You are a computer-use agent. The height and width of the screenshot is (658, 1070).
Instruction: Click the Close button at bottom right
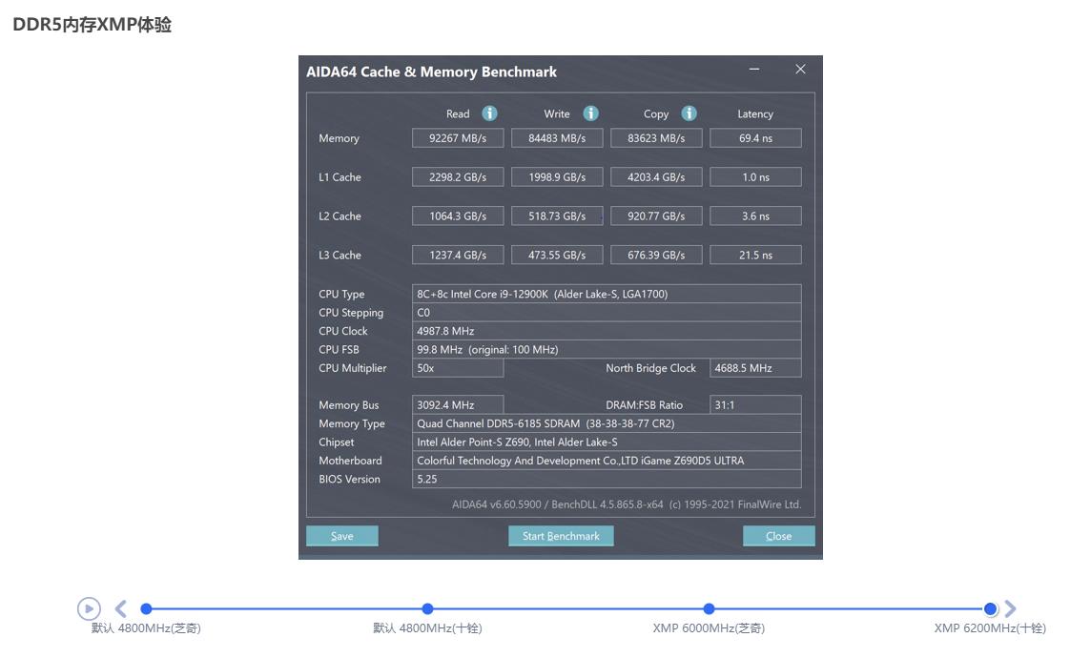[x=778, y=536]
